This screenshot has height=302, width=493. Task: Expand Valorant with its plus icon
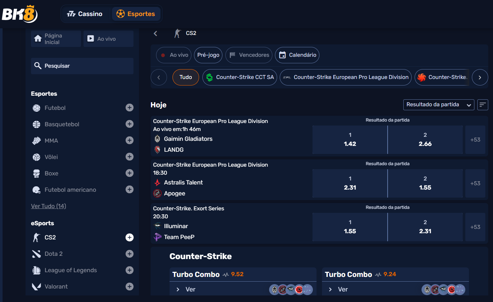pos(129,286)
